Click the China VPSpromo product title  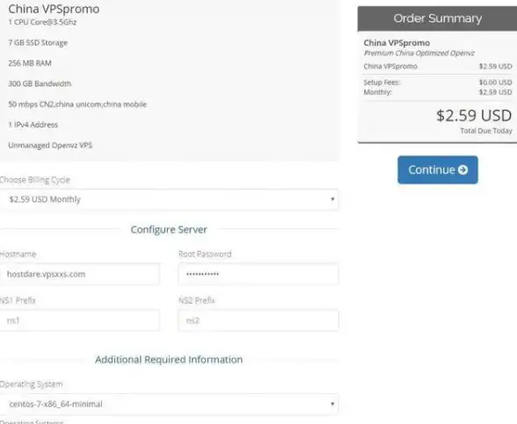tap(54, 9)
